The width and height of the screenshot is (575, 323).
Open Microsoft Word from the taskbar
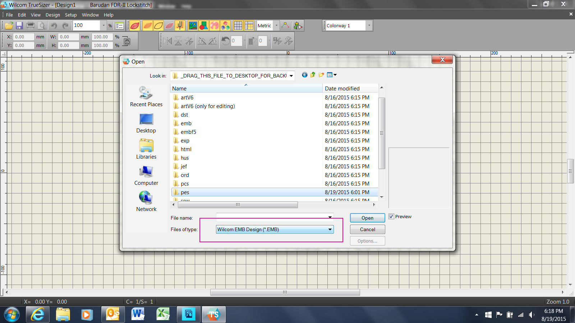138,315
